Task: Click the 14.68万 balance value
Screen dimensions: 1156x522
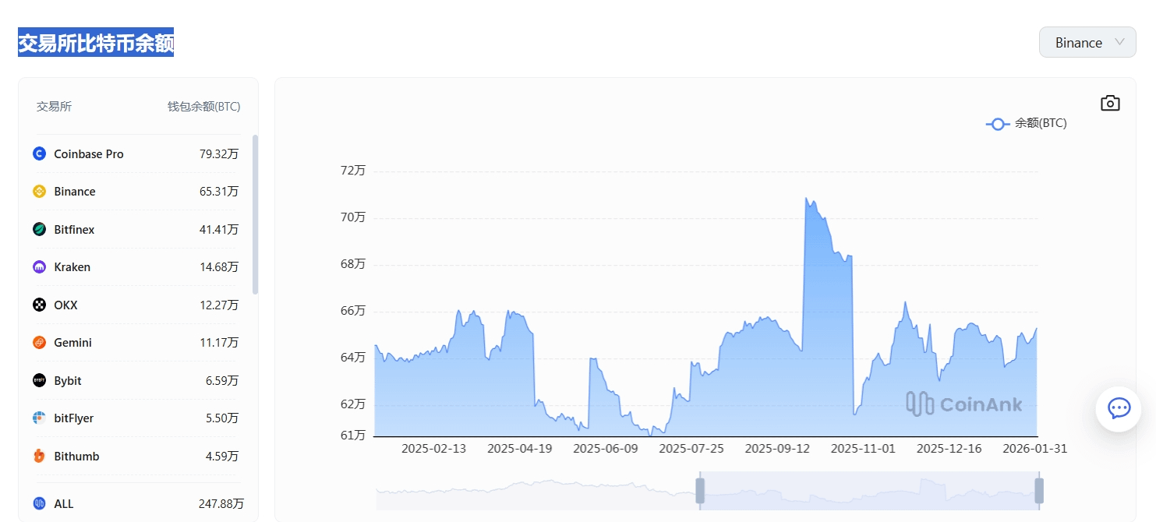Action: tap(219, 266)
